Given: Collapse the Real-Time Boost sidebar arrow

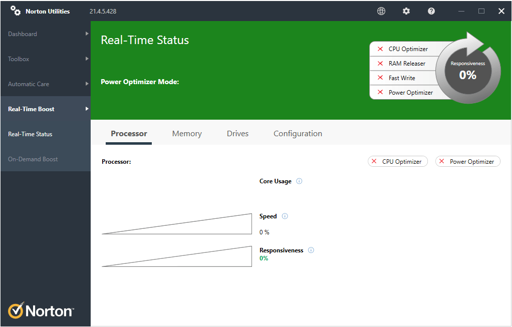Looking at the screenshot, I should pyautogui.click(x=87, y=109).
